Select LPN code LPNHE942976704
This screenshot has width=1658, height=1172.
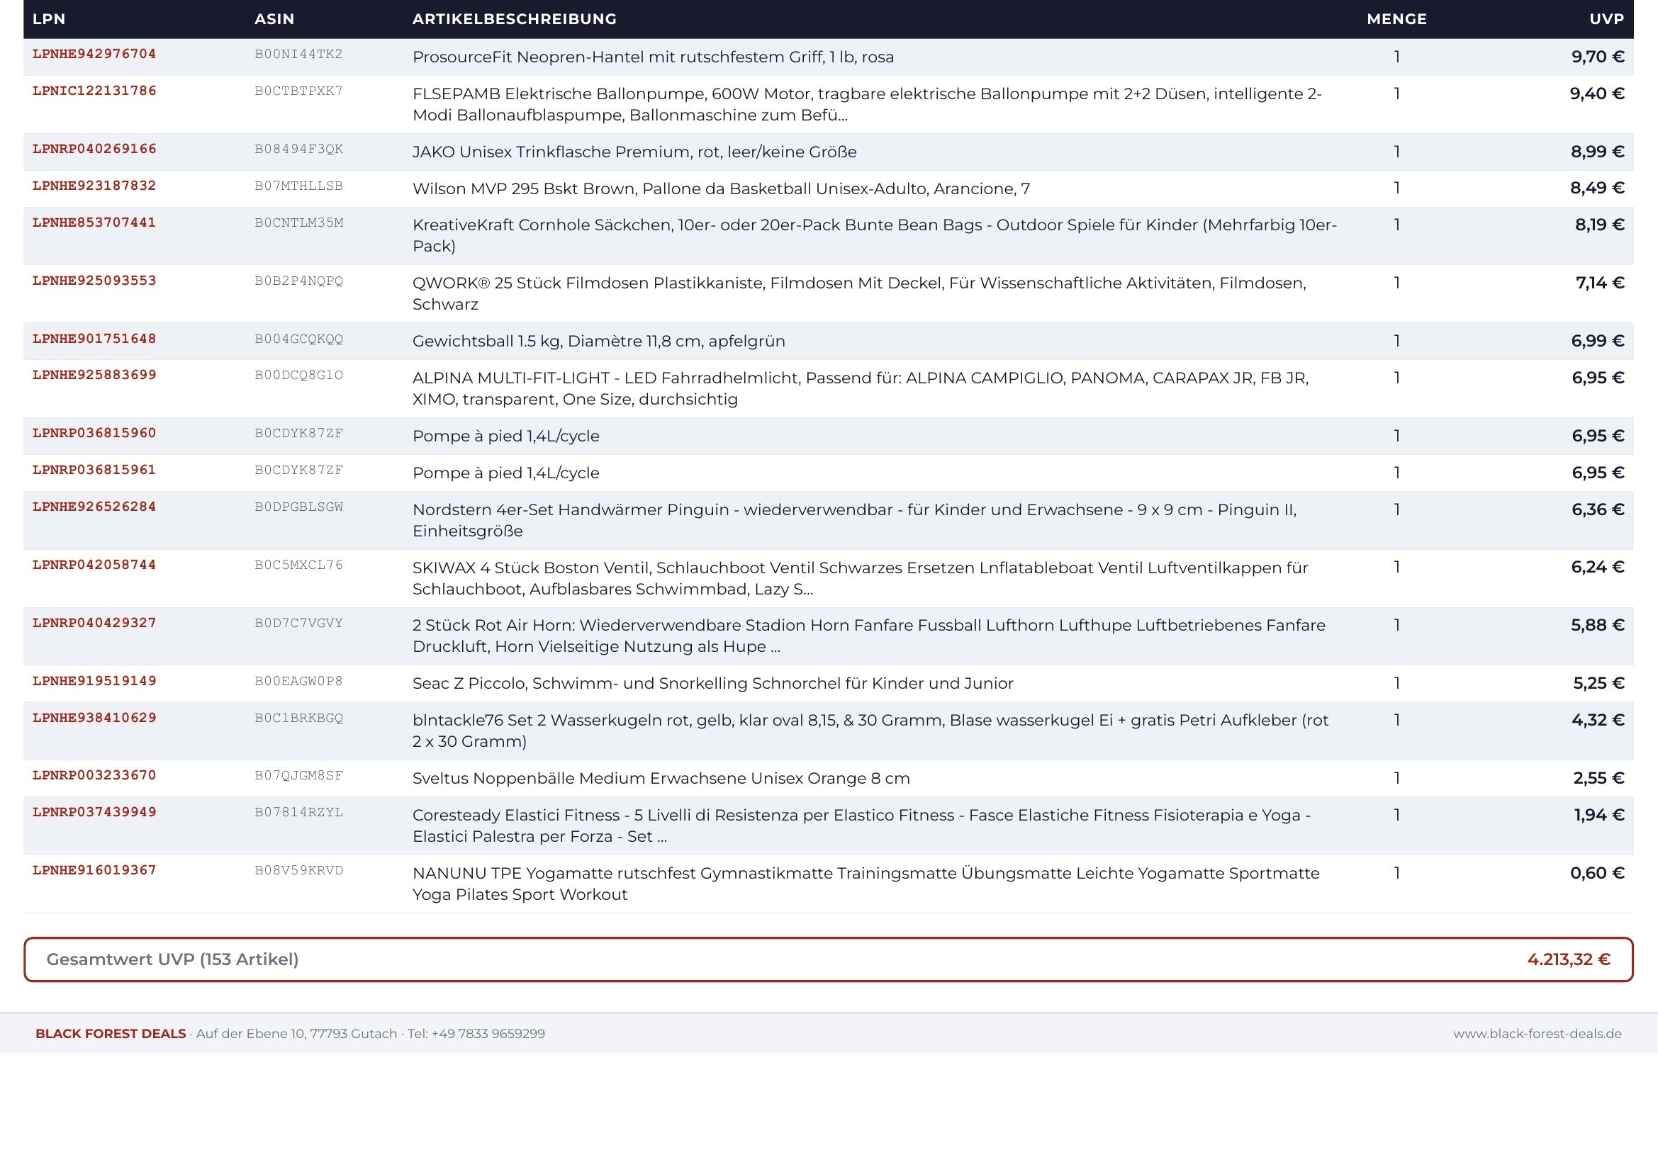(x=94, y=54)
